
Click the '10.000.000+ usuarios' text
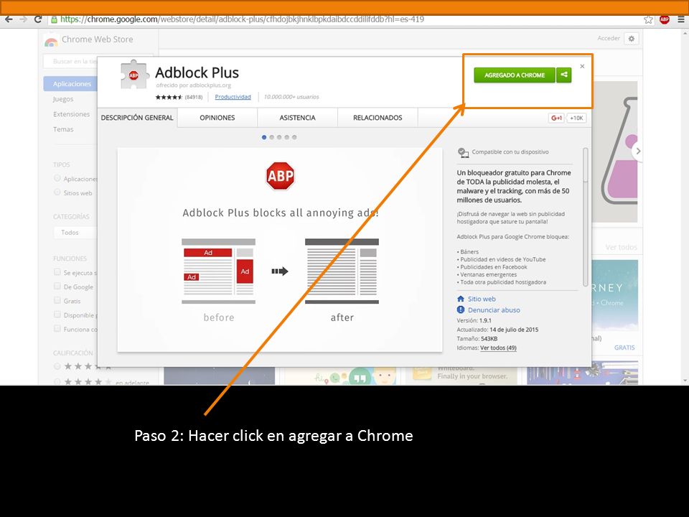pos(291,97)
